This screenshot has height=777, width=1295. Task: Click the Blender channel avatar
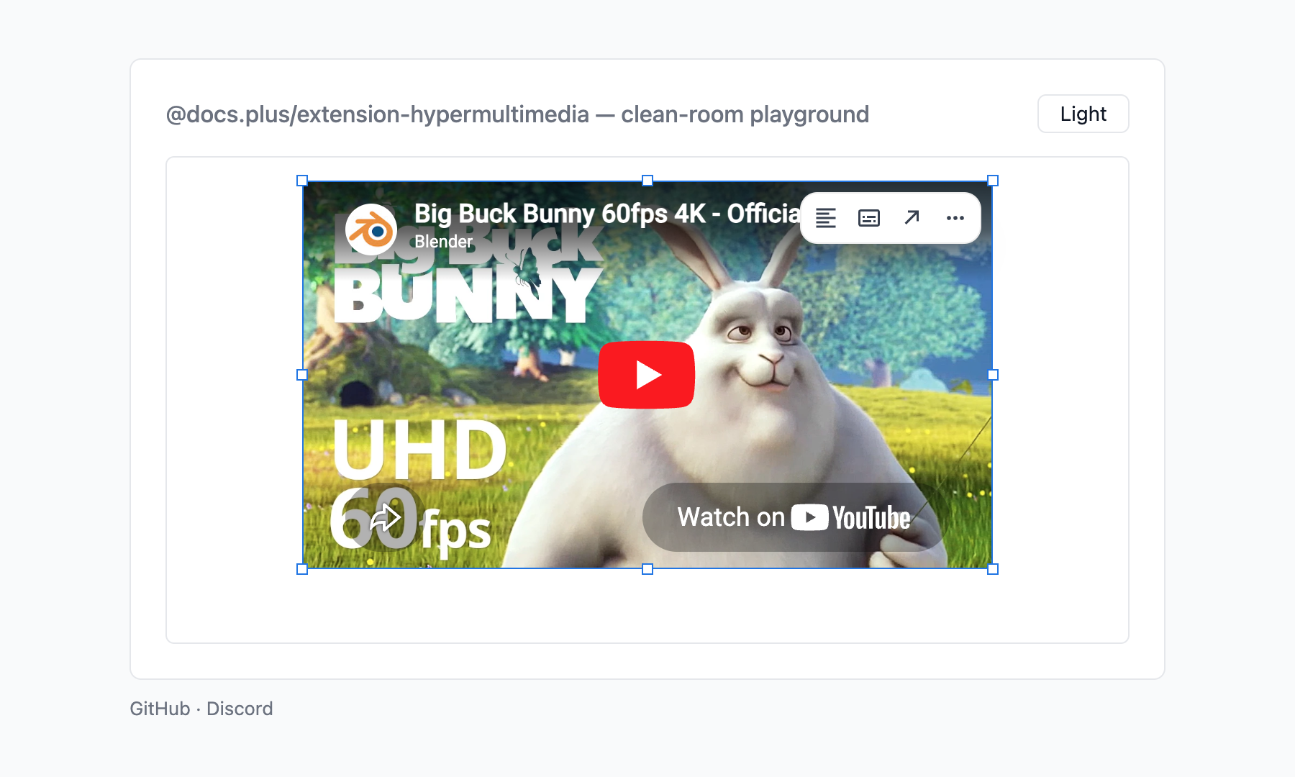371,230
